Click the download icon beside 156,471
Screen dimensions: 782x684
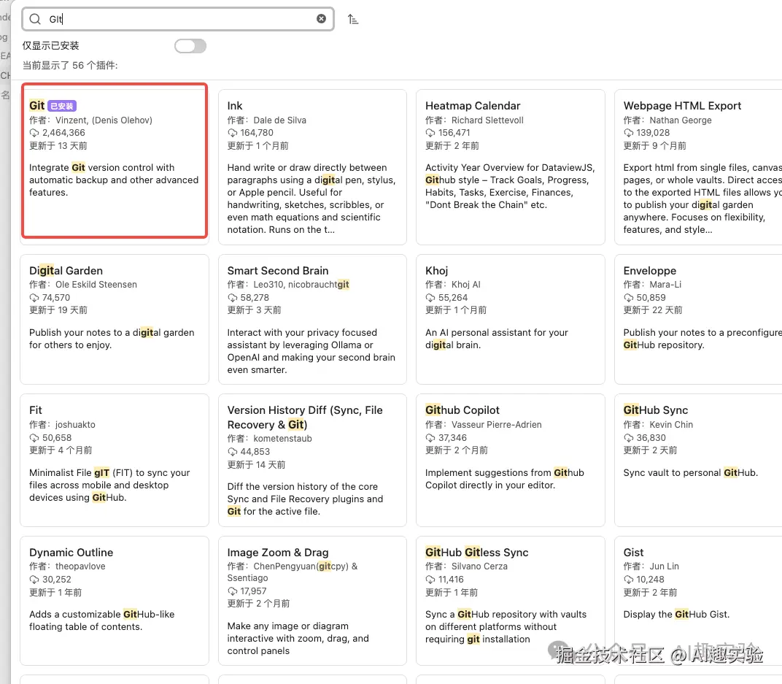430,133
